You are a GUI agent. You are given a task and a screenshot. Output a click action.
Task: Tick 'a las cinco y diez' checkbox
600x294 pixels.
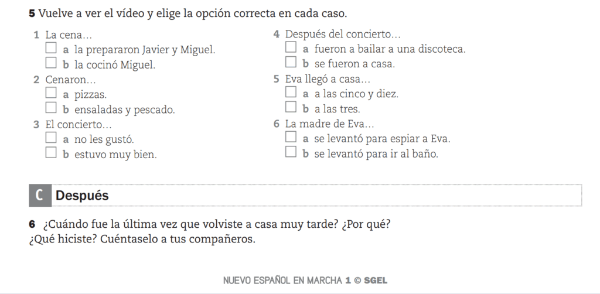point(291,92)
